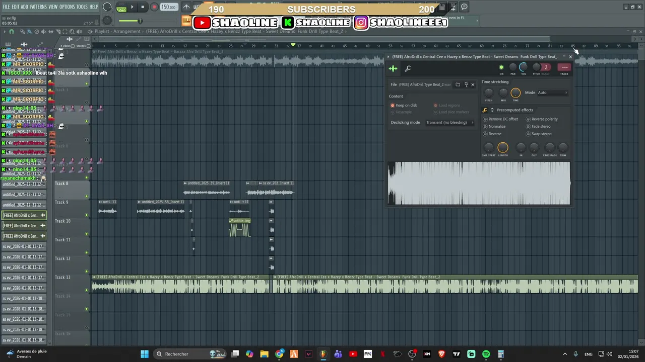645x362 pixels.
Task: Open the time stretching Mode Auto dropdown
Action: (x=553, y=93)
